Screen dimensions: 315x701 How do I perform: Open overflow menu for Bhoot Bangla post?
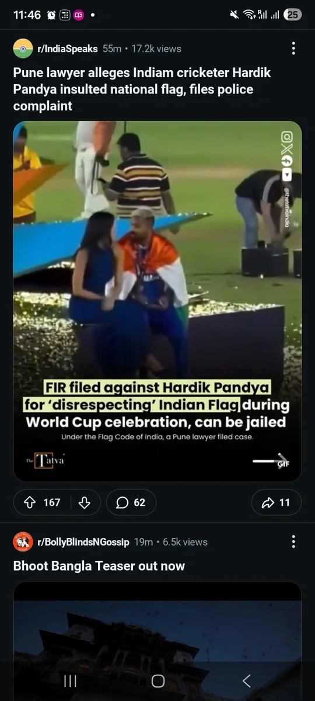coord(293,542)
